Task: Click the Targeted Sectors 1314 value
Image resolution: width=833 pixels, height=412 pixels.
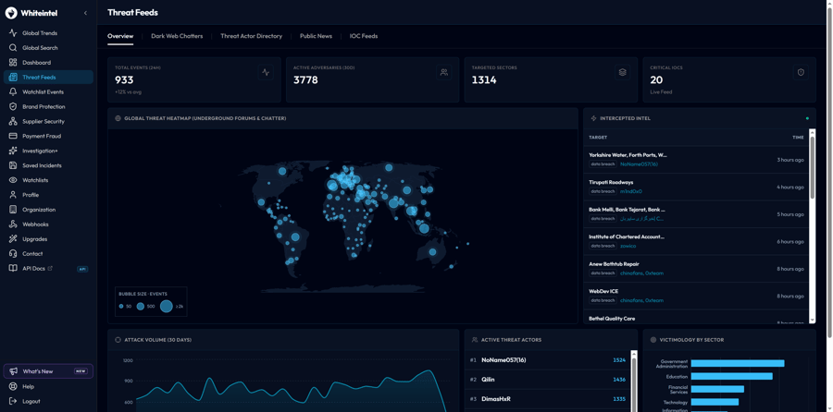Action: (x=484, y=80)
